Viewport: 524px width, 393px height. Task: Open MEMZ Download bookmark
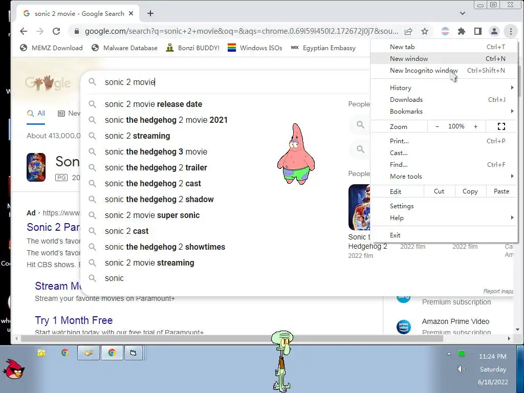click(51, 48)
